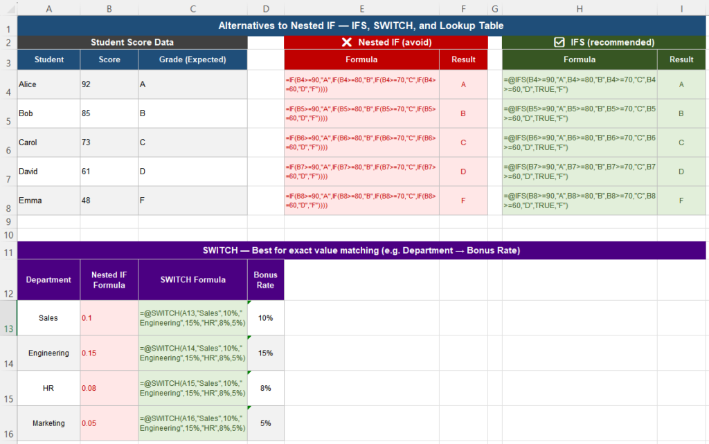
Task: Click the purple 'SWITCH — Best for exact value matching' banner
Action: click(x=361, y=250)
